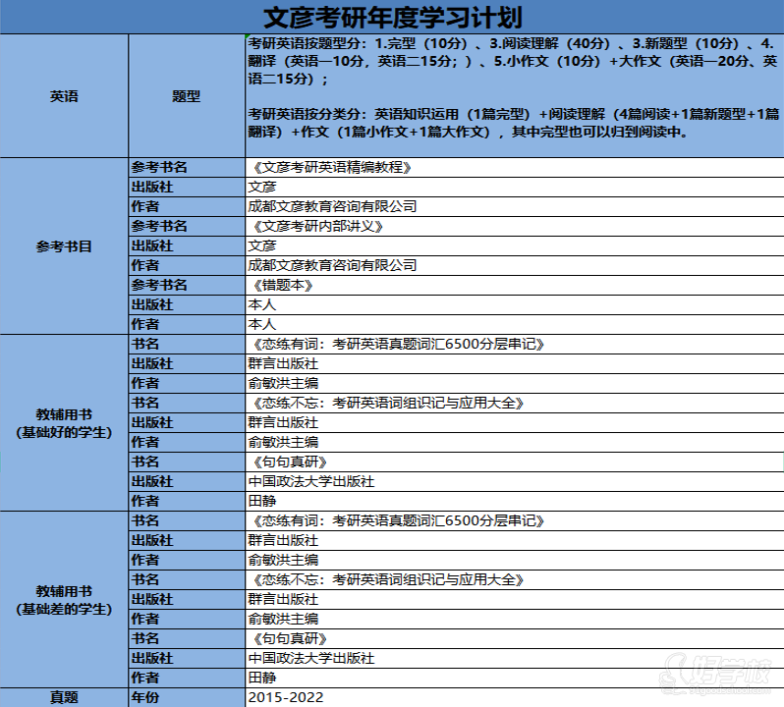This screenshot has height=707, width=784.
Task: Select 本人 in the 错题本 publisher row
Action: [262, 305]
